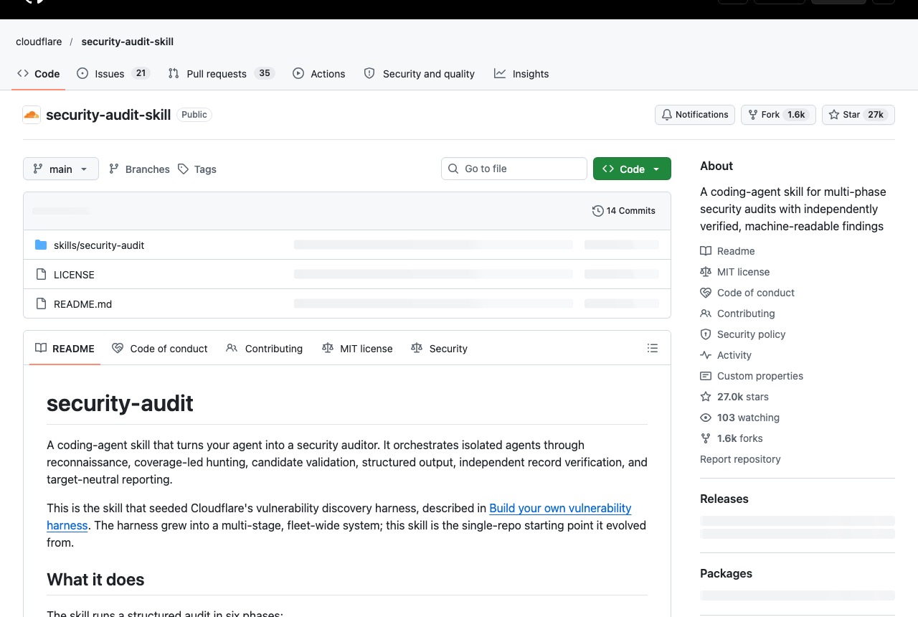
Task: Open the Pull requests tab
Action: point(221,73)
